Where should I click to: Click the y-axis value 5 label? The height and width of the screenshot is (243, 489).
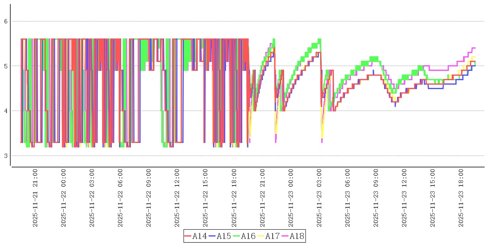[x=6, y=66]
